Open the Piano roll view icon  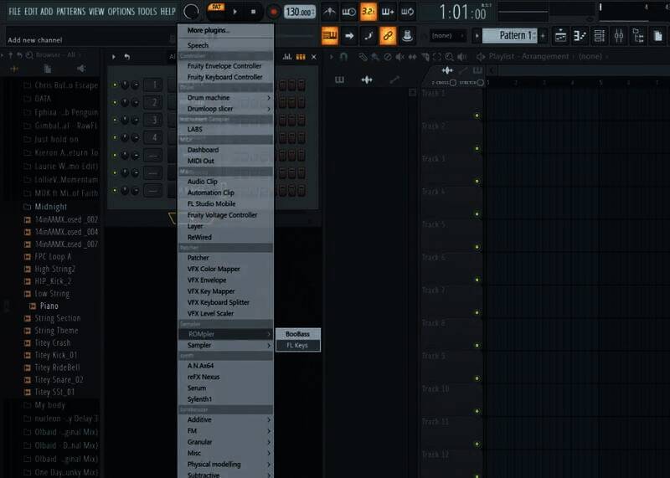(580, 36)
